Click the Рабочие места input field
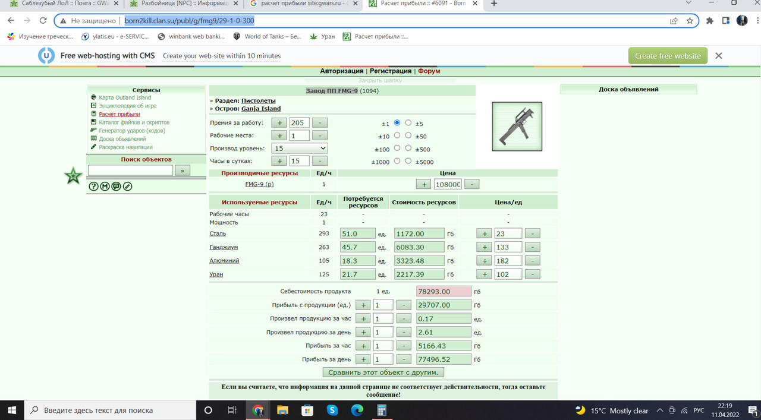 click(x=300, y=135)
